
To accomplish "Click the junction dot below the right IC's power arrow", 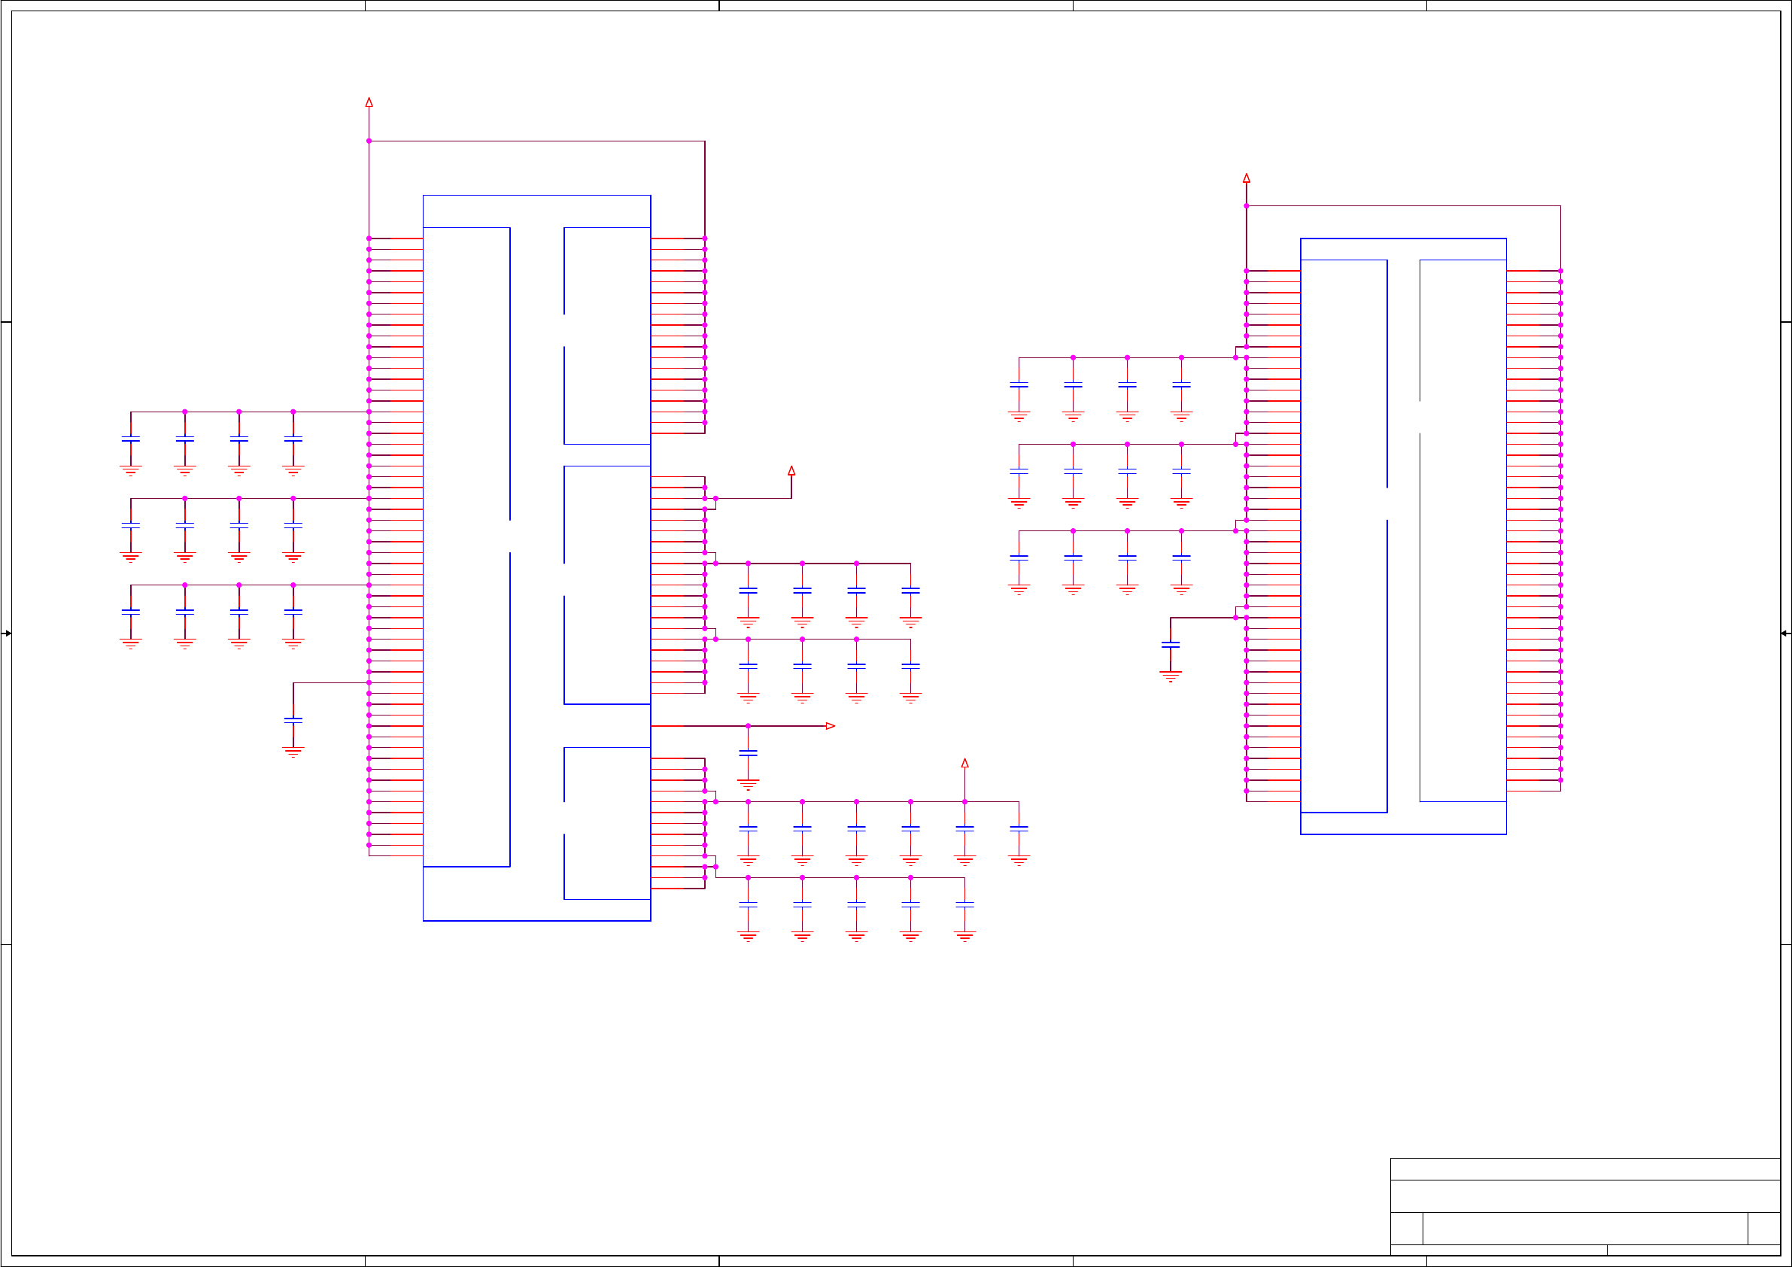I will click(1247, 206).
